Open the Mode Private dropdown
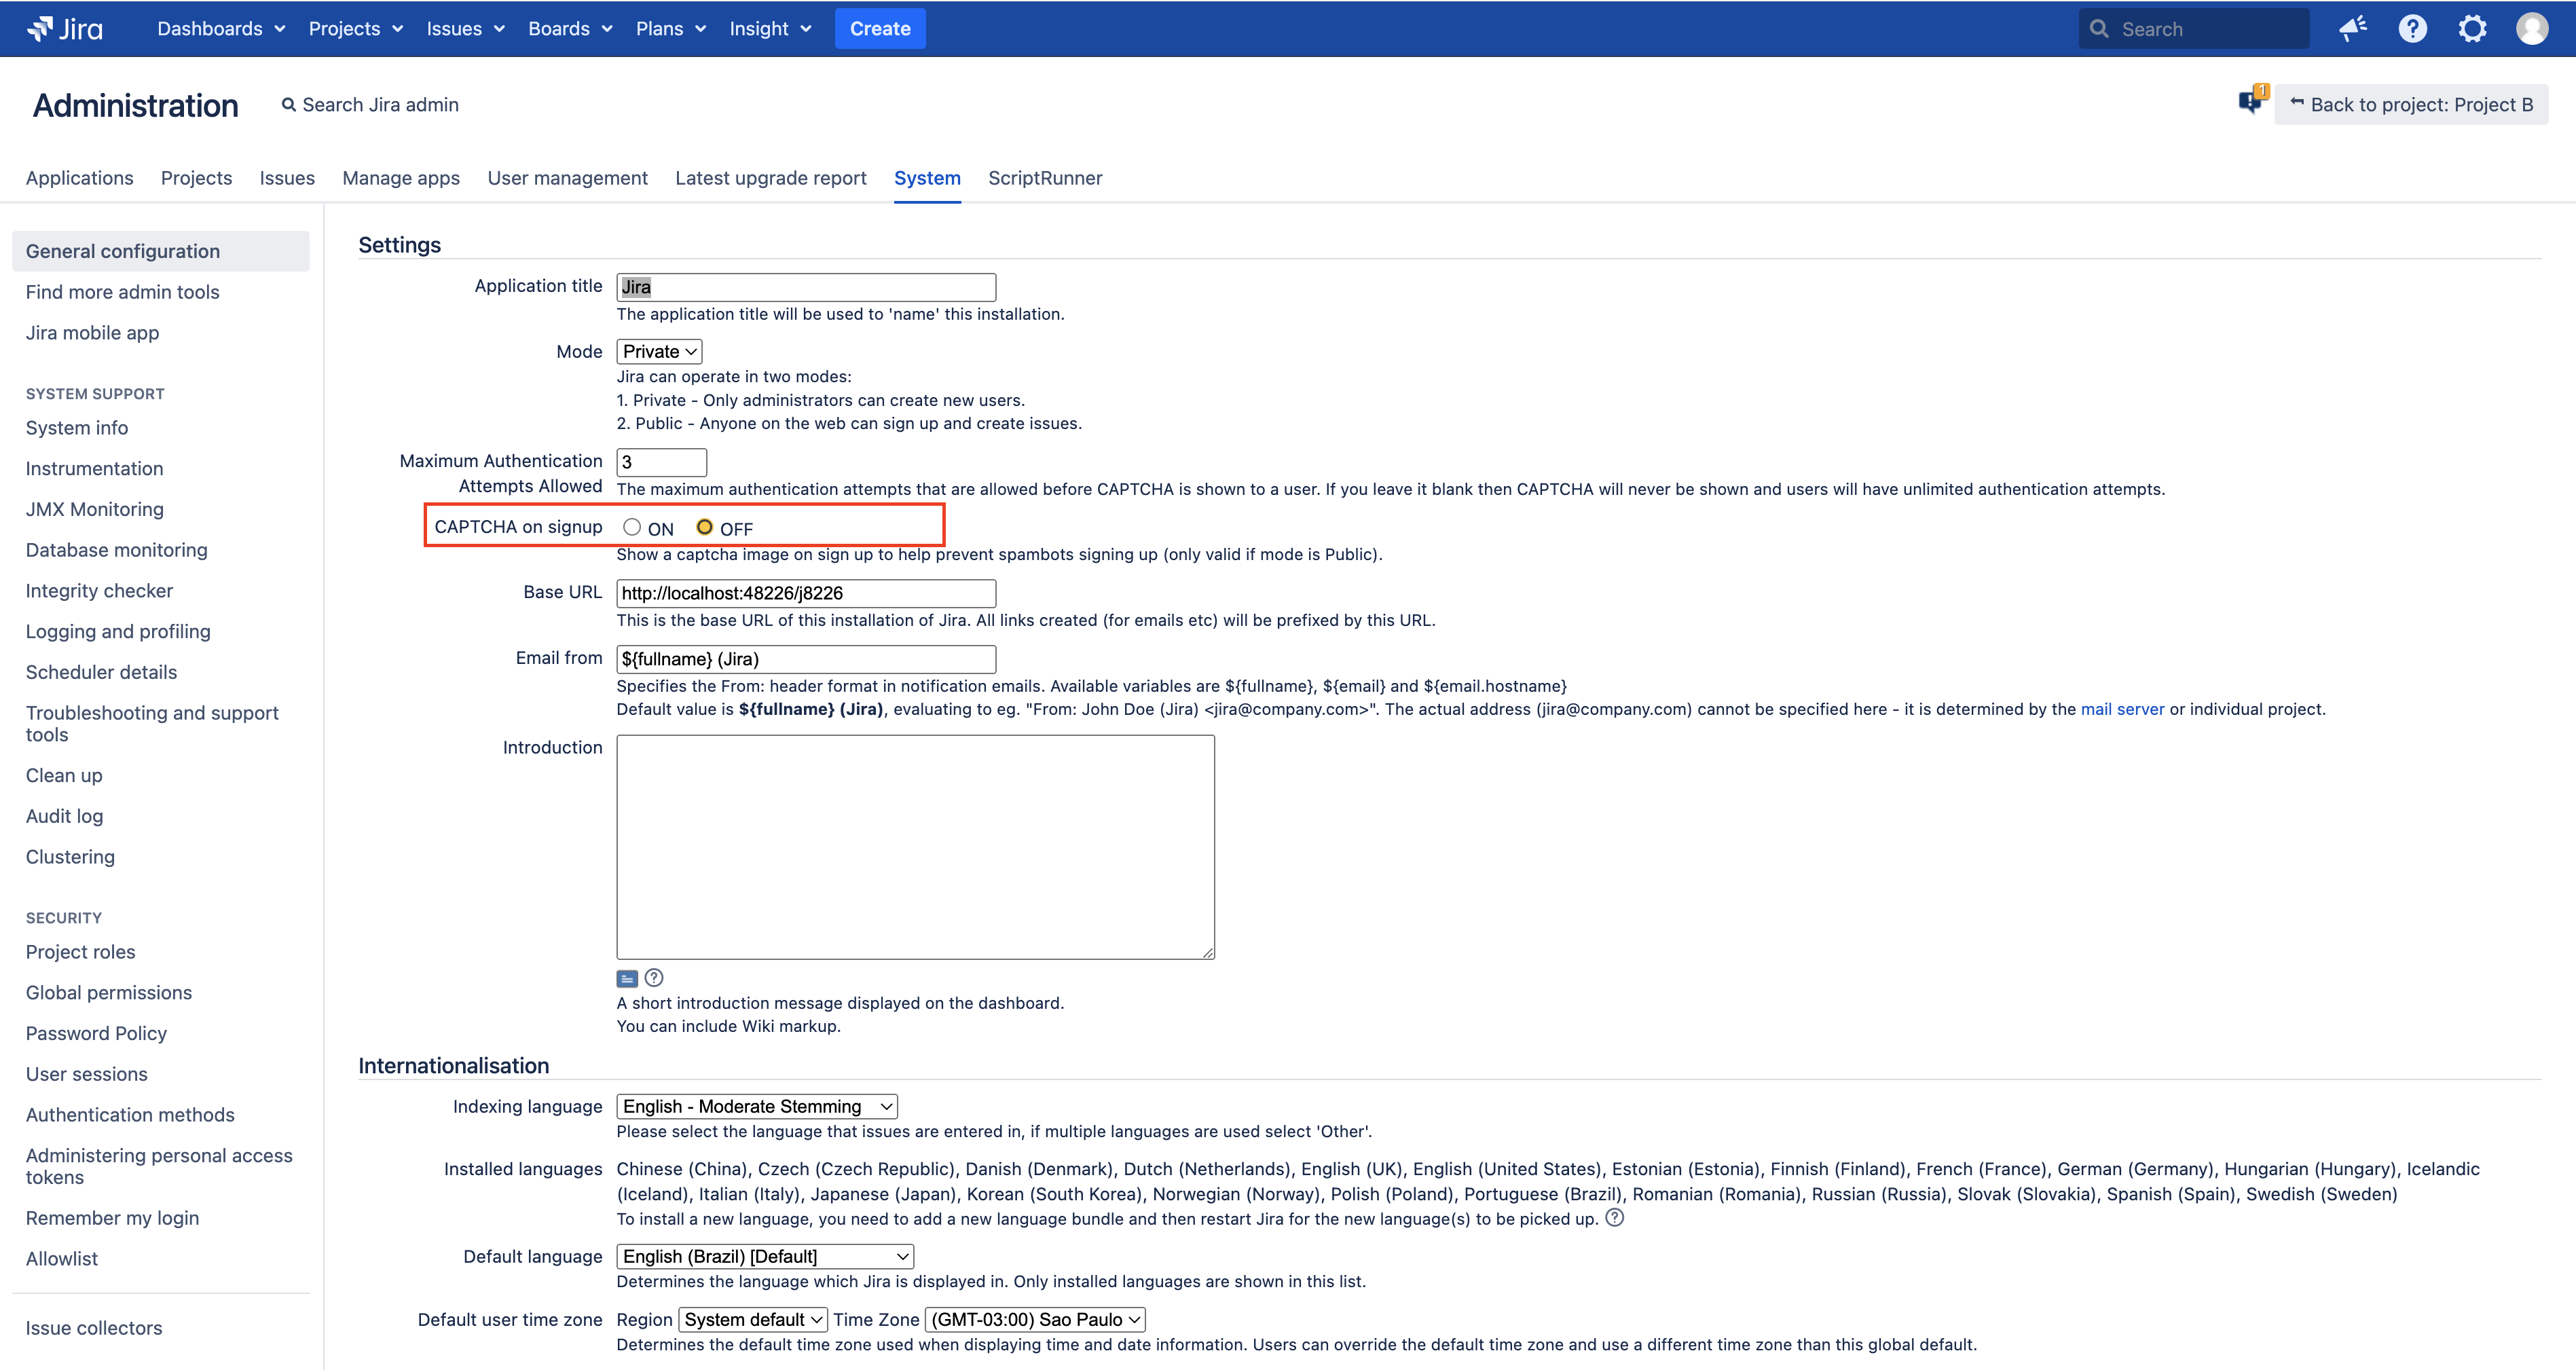 [x=659, y=352]
